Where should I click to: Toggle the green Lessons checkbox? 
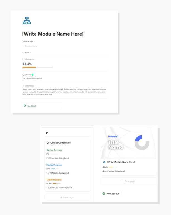click(x=33, y=74)
